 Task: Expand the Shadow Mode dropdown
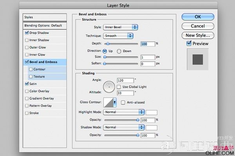point(124,128)
